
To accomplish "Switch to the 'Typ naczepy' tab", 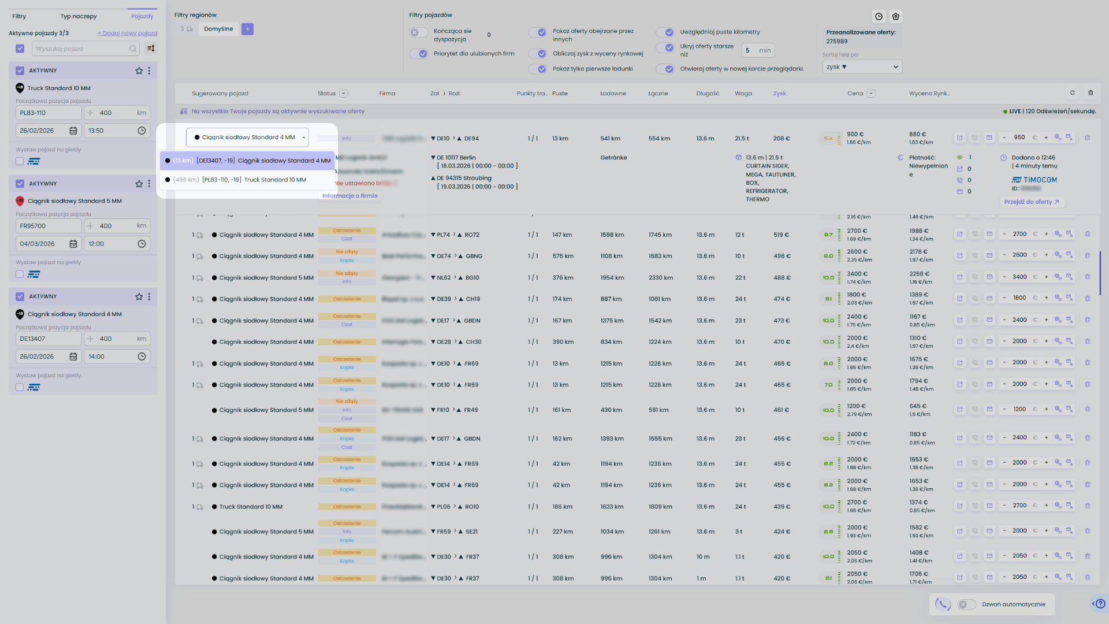I will point(79,16).
